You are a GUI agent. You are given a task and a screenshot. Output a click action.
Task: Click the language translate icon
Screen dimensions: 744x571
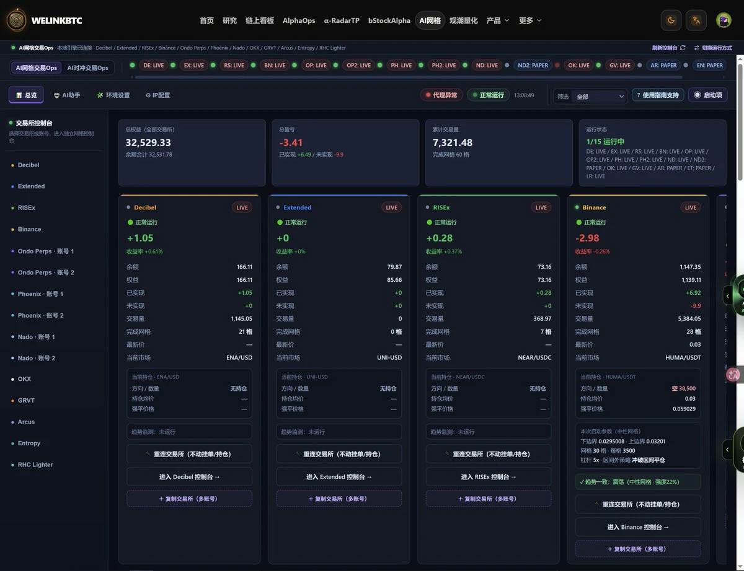[696, 20]
